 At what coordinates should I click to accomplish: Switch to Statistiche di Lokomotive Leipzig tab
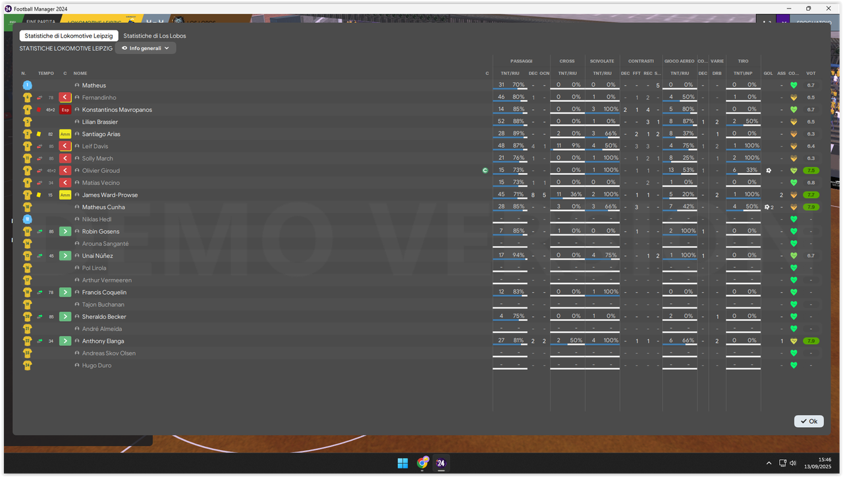click(68, 36)
